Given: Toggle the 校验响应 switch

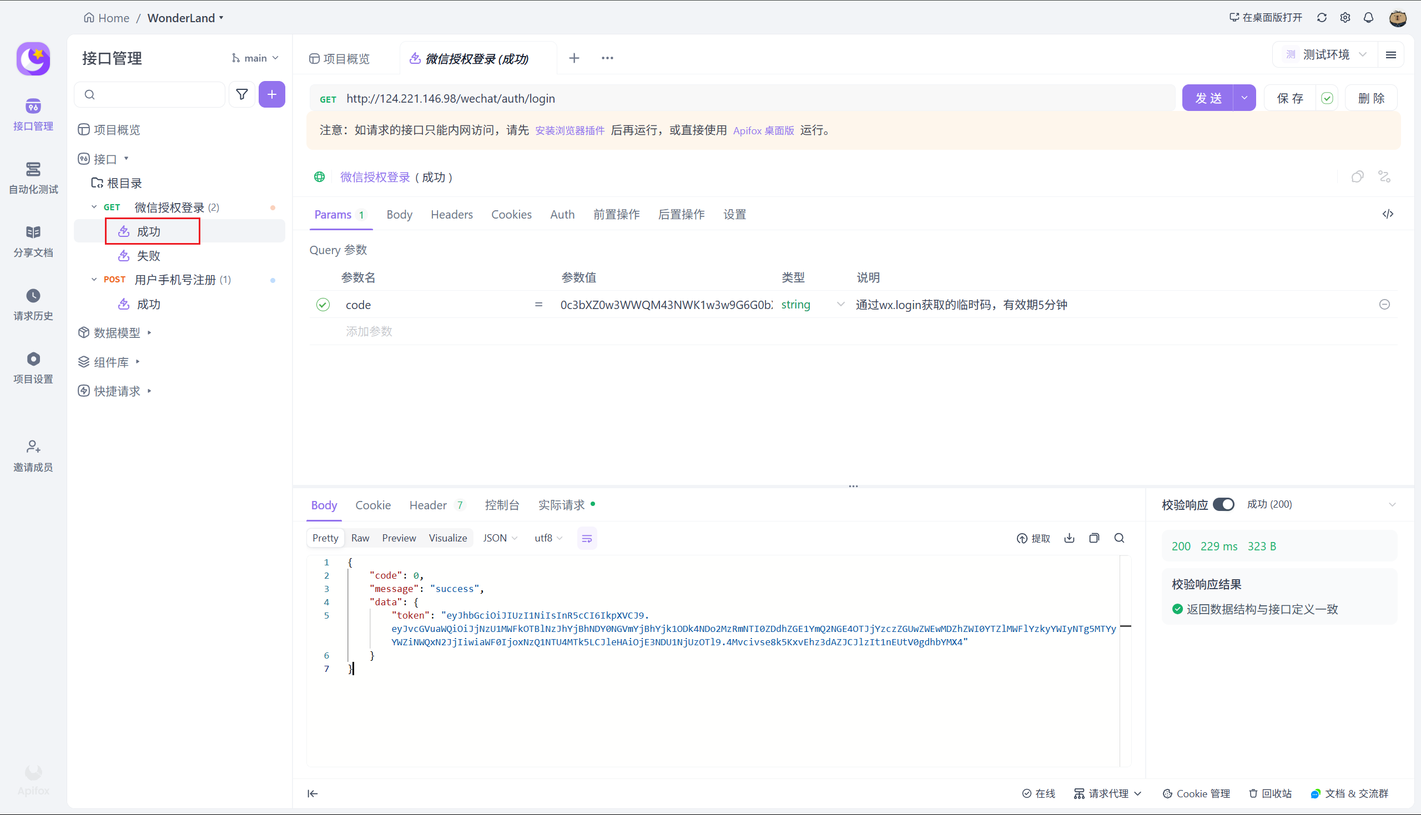Looking at the screenshot, I should [x=1223, y=504].
